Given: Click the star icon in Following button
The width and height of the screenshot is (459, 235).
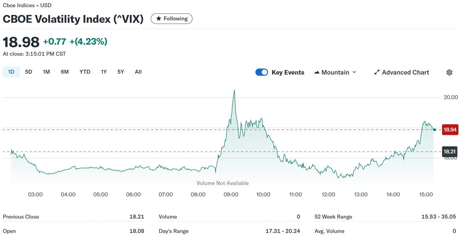Looking at the screenshot, I should [x=159, y=19].
